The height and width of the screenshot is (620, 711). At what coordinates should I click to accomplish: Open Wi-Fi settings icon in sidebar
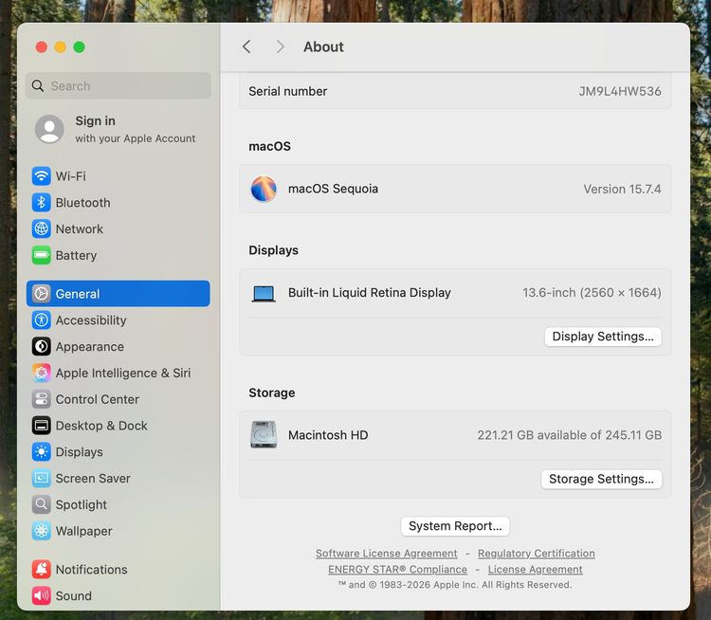pyautogui.click(x=42, y=176)
